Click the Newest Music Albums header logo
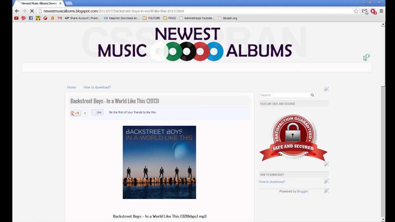The width and height of the screenshot is (395, 222). coord(195,44)
